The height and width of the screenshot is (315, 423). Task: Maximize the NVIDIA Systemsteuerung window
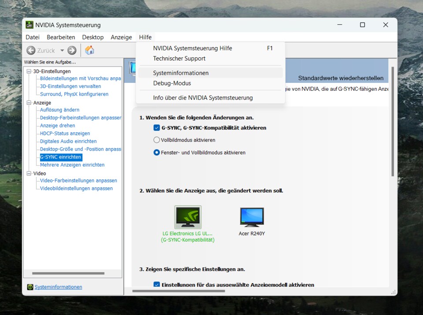(362, 25)
